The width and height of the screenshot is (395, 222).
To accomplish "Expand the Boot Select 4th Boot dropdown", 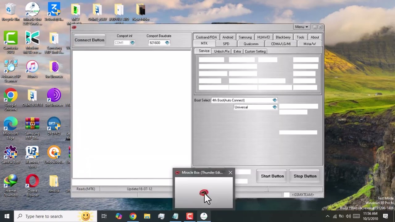I will click(274, 100).
